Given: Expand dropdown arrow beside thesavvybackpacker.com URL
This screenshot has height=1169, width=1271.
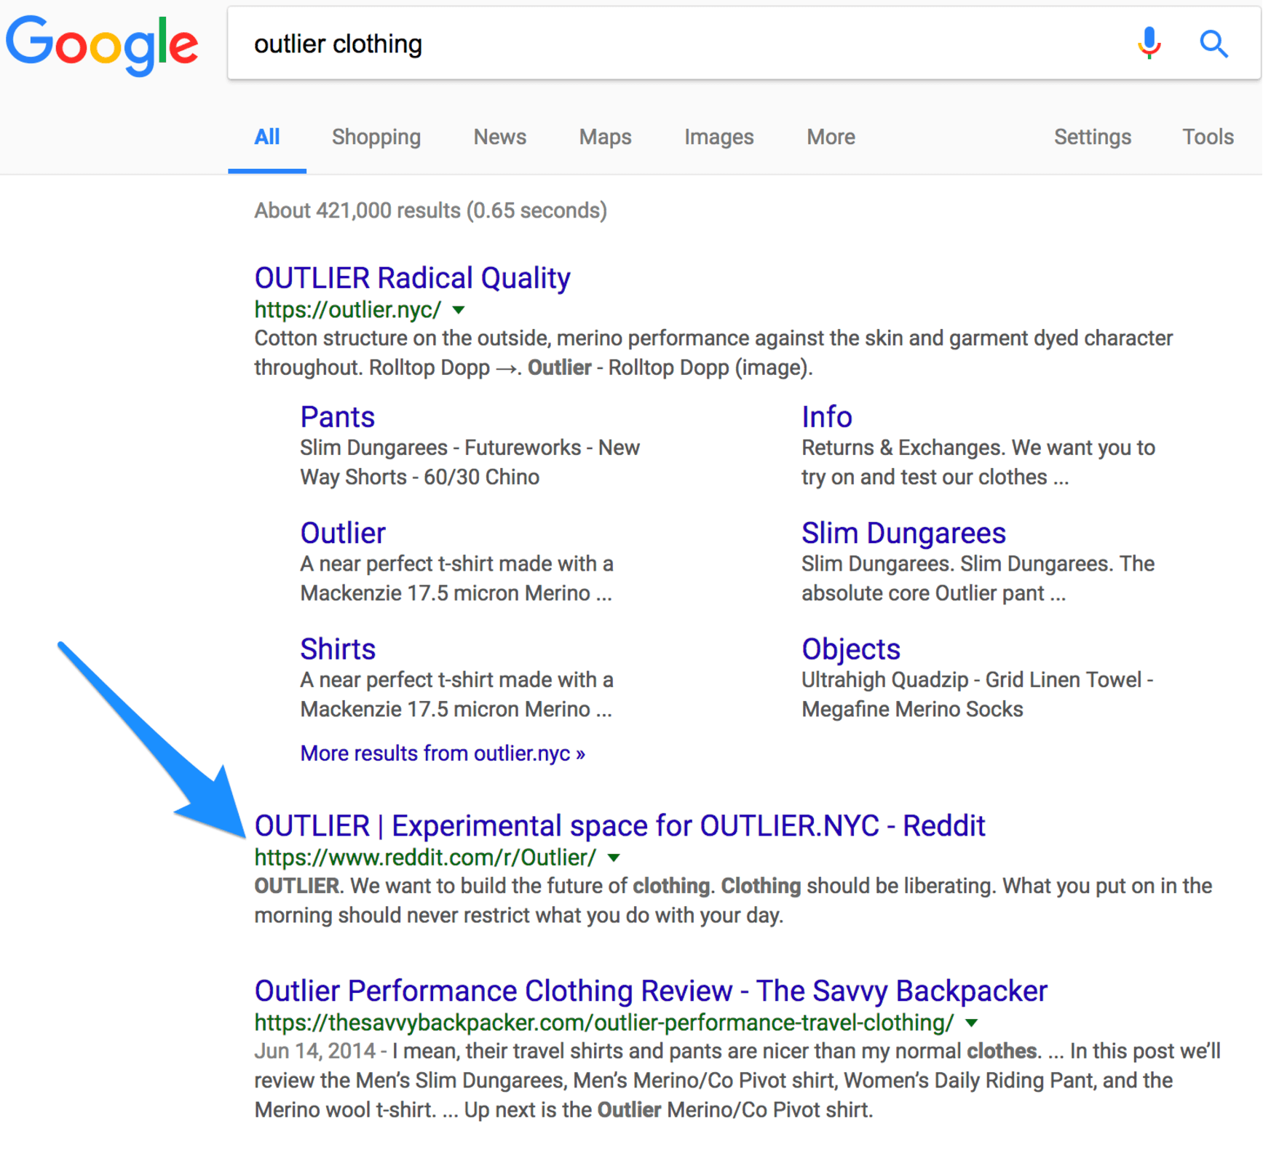Looking at the screenshot, I should [971, 1023].
